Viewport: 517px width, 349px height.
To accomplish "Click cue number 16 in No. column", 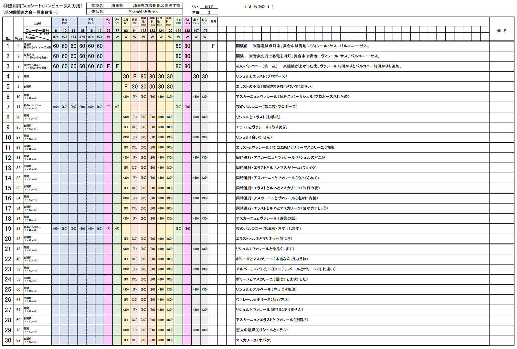I will click(x=8, y=198).
